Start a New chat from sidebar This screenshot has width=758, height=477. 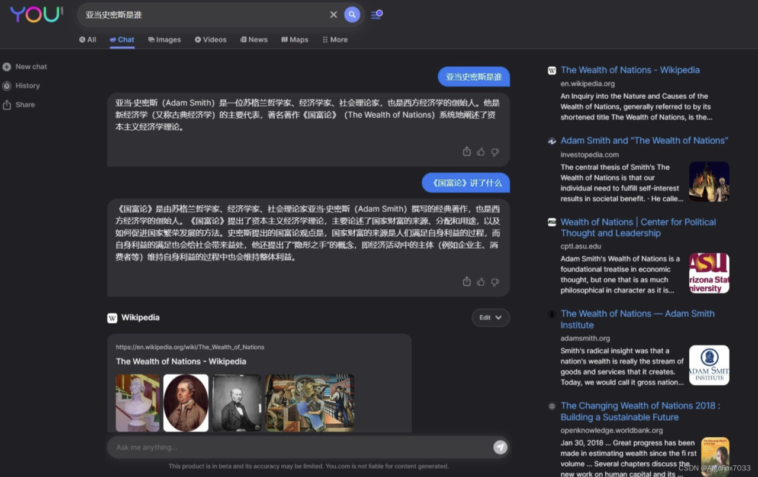[25, 67]
